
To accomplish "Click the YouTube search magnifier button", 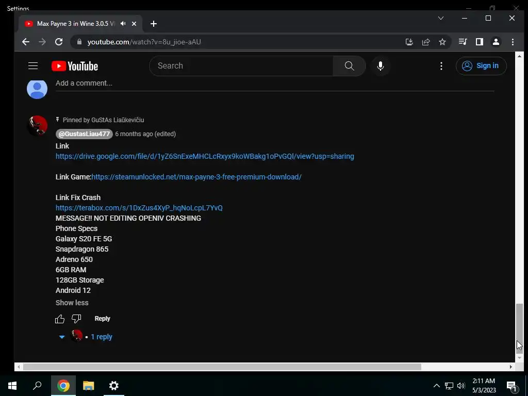I will [x=349, y=65].
